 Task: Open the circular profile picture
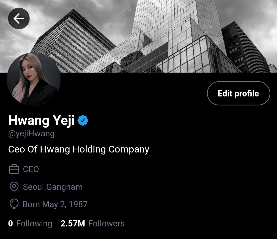click(34, 79)
